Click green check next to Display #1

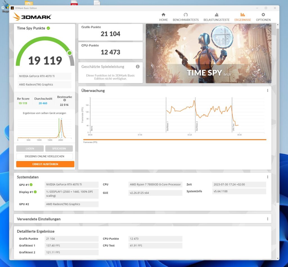[x=35, y=192]
